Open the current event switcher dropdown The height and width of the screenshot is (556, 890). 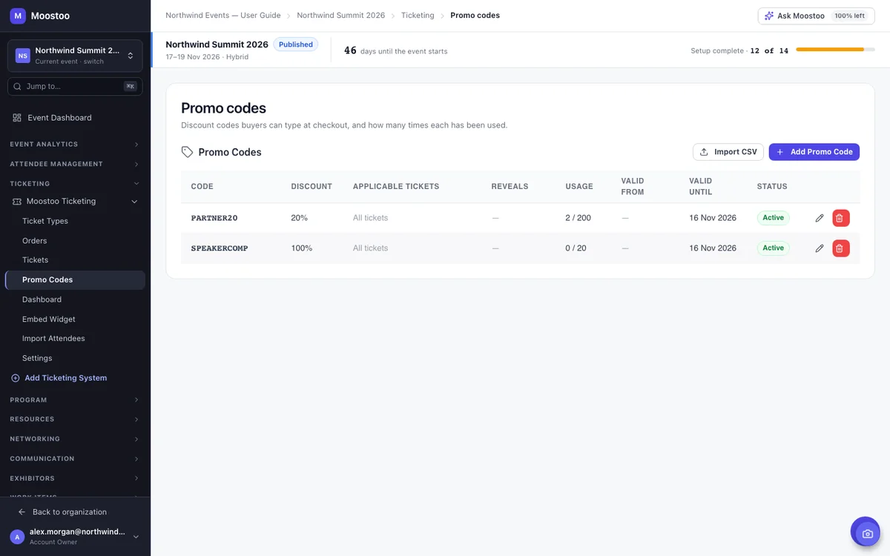point(75,56)
